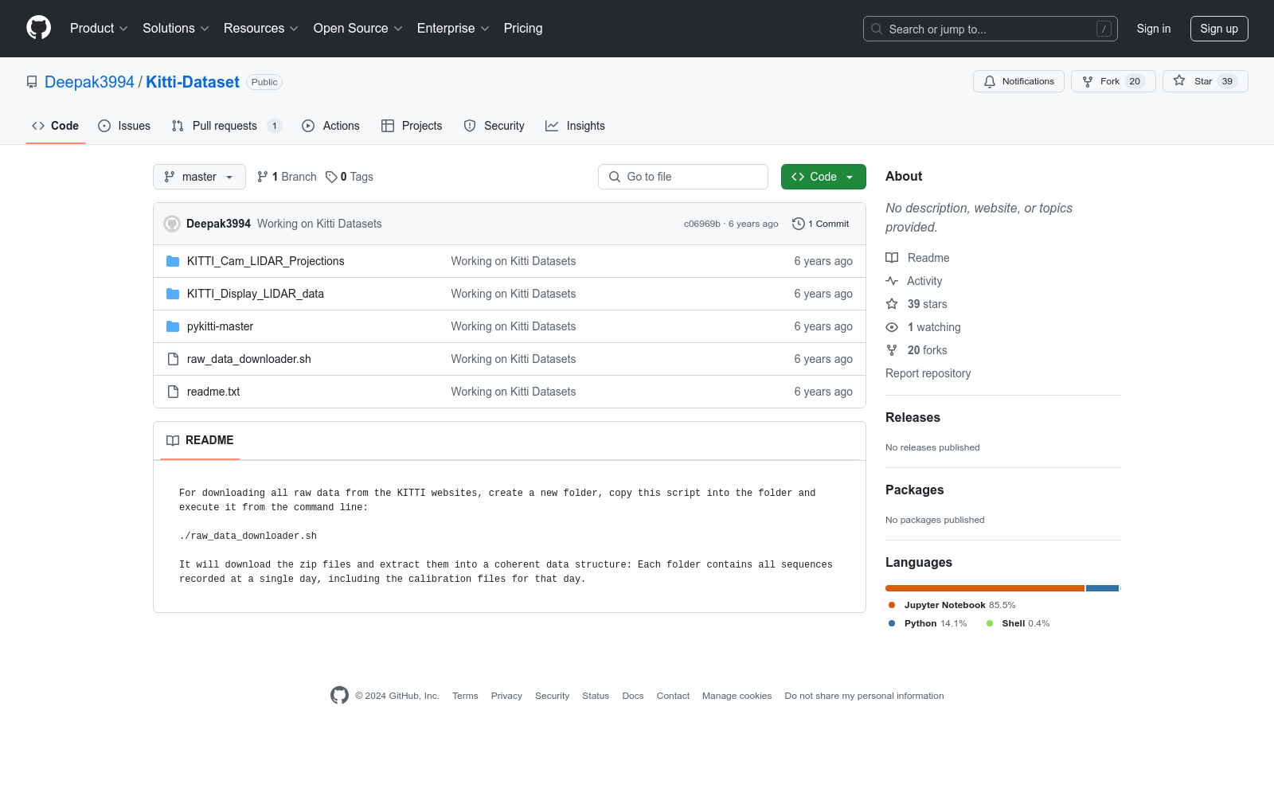Viewport: 1274px width, 796px height.
Task: Click the Go to file search field
Action: click(x=683, y=177)
